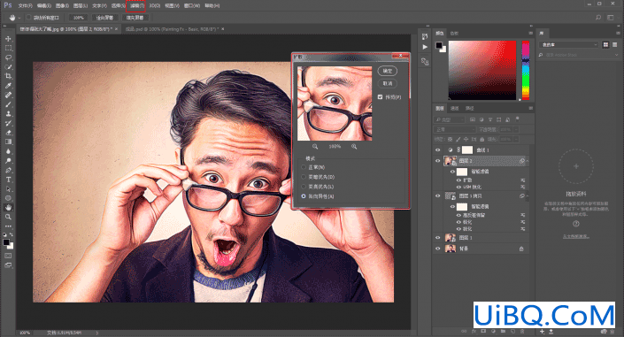Select the Gradient tool
Viewport: 624px width, 337px height.
point(8,142)
